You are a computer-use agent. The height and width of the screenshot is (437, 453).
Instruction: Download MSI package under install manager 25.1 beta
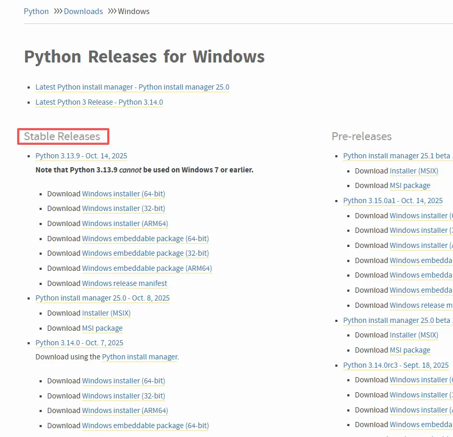click(410, 185)
